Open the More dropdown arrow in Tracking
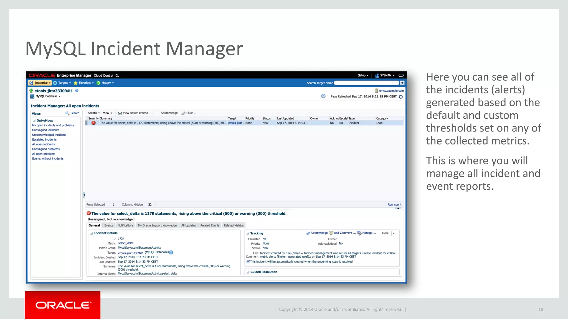568x319 pixels. pos(394,233)
